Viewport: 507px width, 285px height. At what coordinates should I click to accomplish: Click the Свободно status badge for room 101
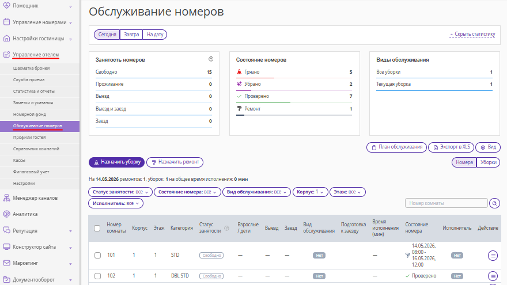211,255
